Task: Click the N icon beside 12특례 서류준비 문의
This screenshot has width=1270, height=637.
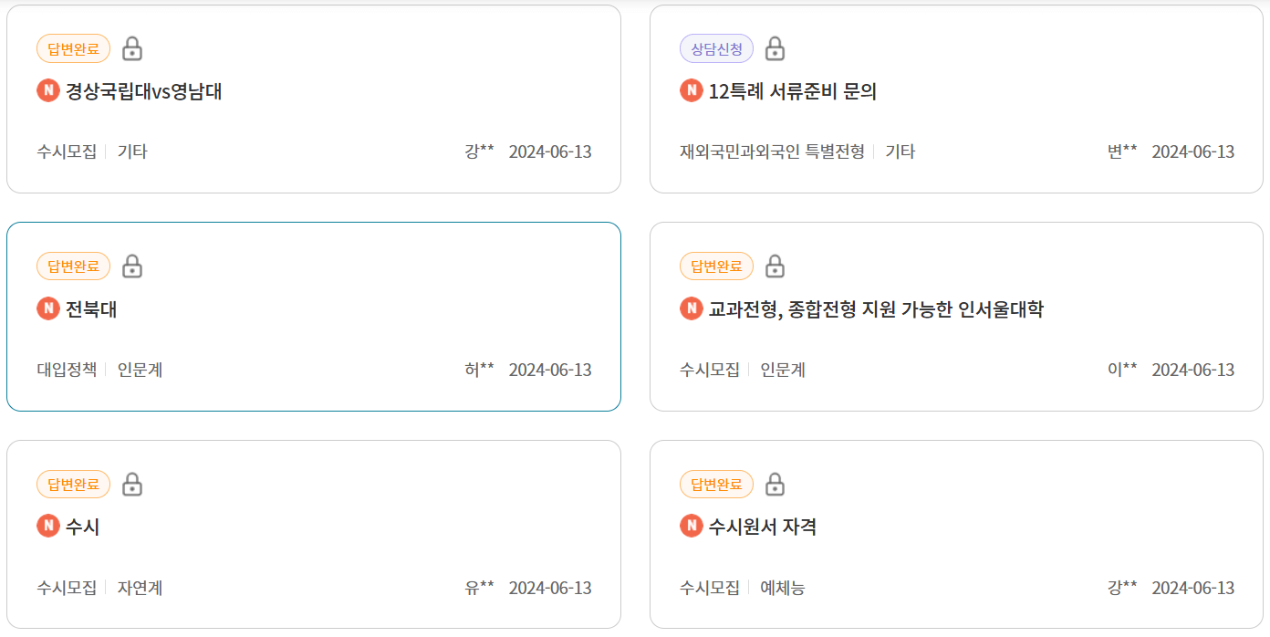Action: tap(691, 90)
